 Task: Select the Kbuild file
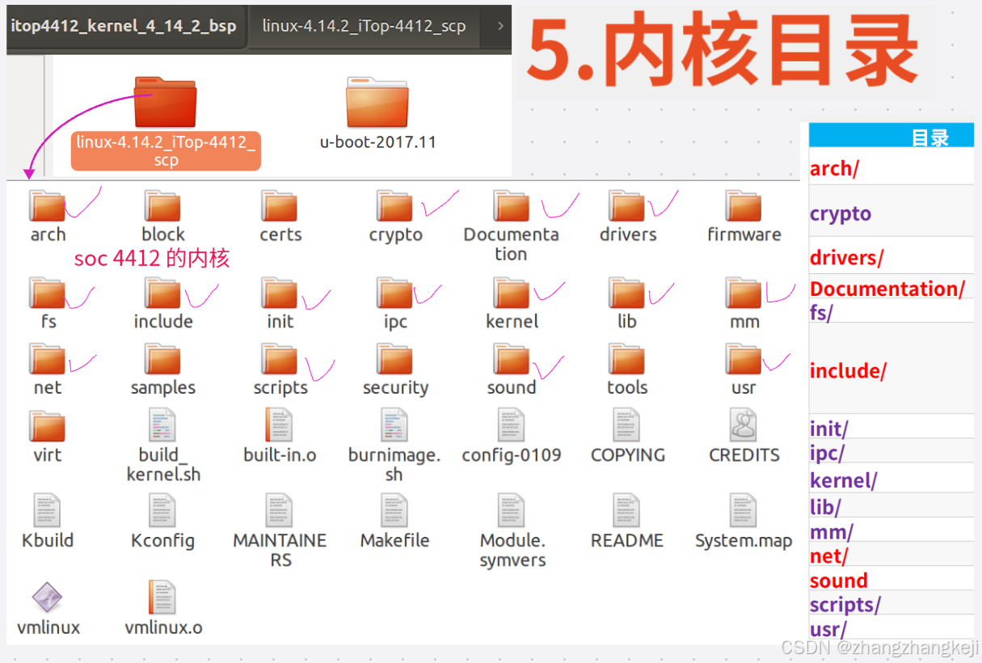[x=47, y=510]
